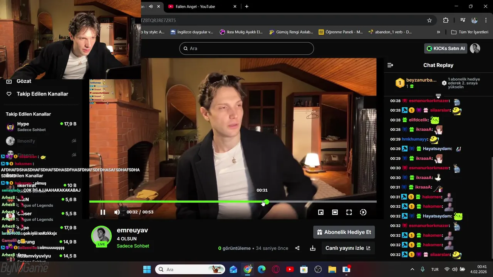Screen dimensions: 493x277
Task: Click esmanurkorkmazer chat name at 00:28
Action: pyautogui.click(x=429, y=101)
